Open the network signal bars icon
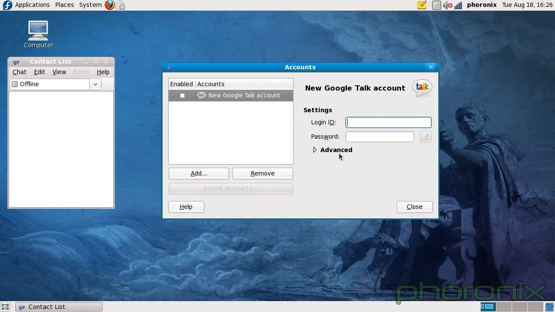555x312 pixels. click(x=458, y=5)
